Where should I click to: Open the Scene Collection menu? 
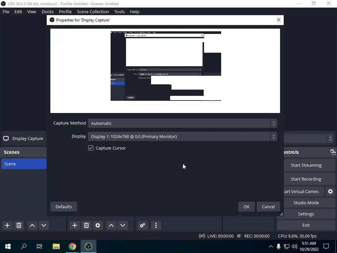tap(93, 12)
